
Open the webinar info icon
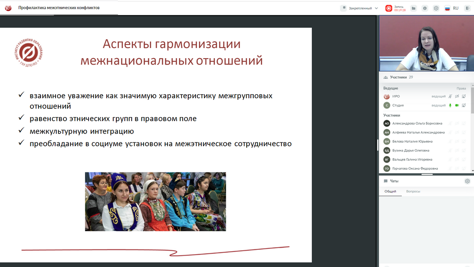[x=425, y=8]
